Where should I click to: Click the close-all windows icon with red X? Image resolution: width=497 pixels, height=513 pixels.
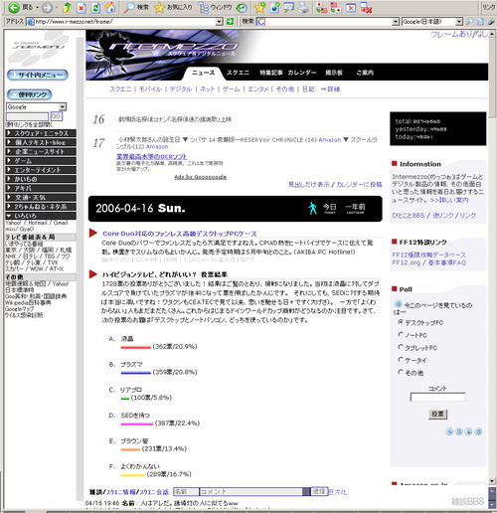[x=366, y=8]
